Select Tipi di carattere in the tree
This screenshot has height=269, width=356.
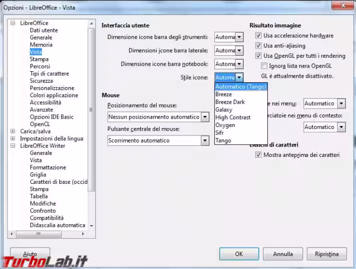49,74
